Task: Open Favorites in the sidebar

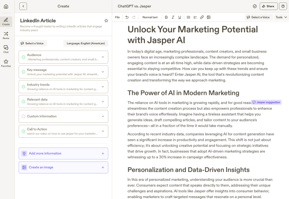Action: click(x=6, y=63)
